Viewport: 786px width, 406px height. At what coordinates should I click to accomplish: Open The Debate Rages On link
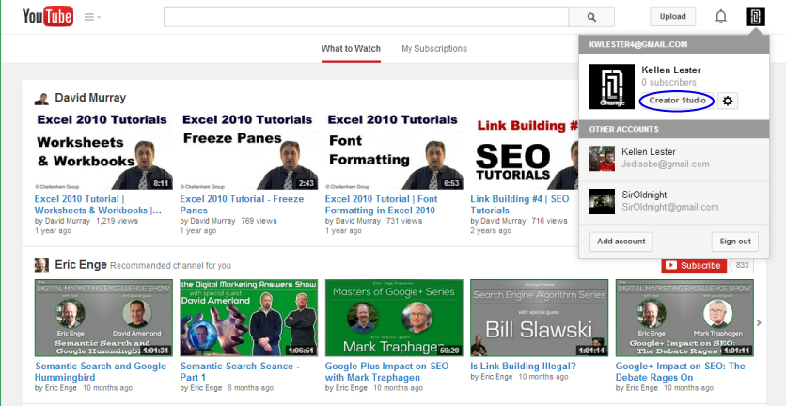tap(681, 371)
